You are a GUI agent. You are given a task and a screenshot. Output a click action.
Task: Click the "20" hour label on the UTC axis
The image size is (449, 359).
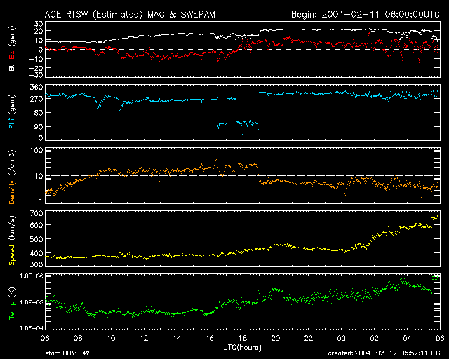tap(276, 338)
